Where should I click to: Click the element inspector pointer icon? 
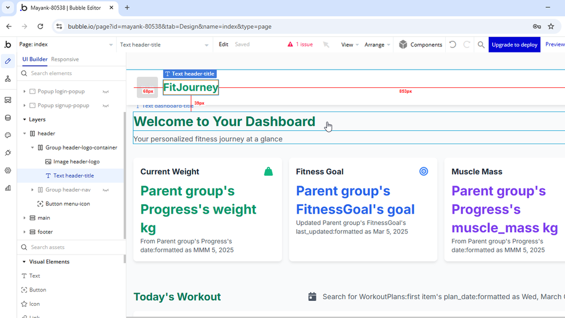click(326, 44)
